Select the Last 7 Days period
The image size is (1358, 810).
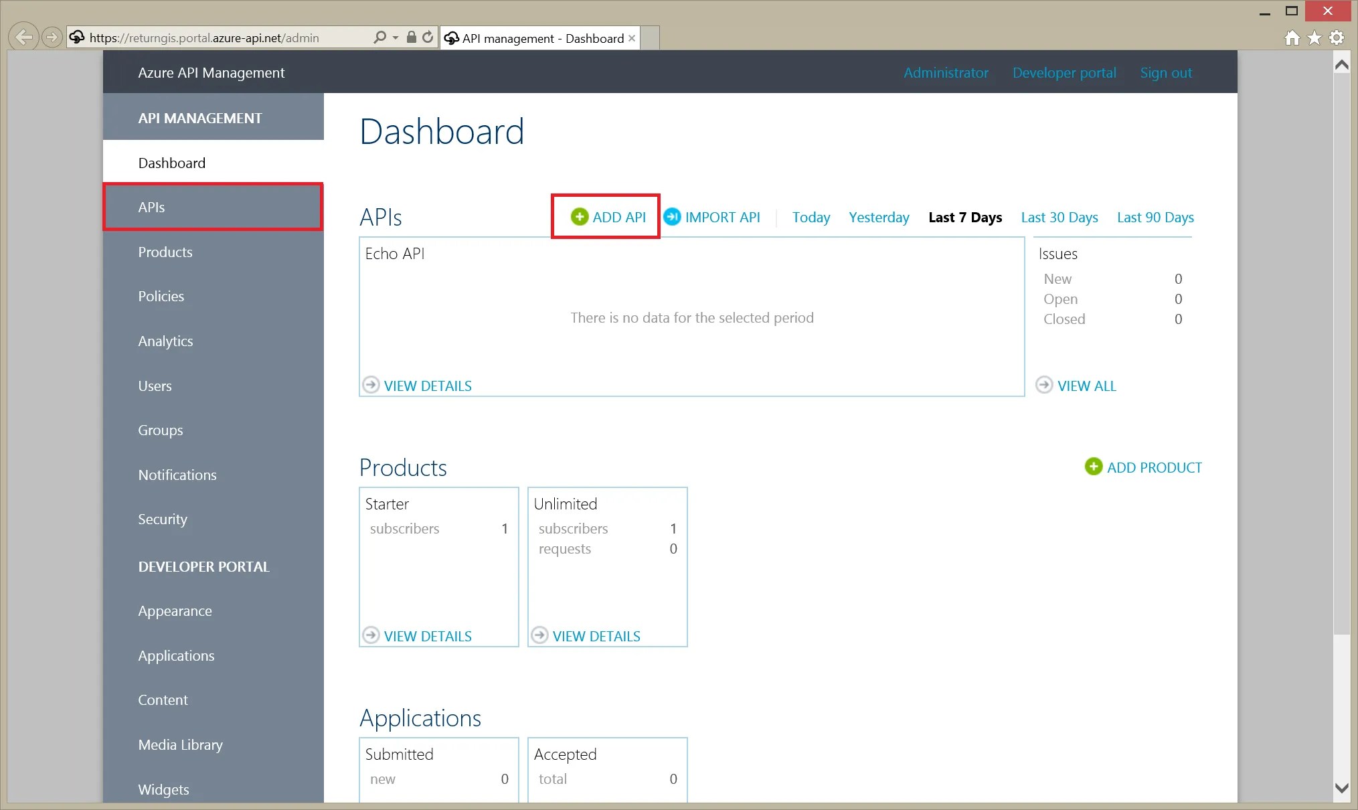click(x=965, y=217)
